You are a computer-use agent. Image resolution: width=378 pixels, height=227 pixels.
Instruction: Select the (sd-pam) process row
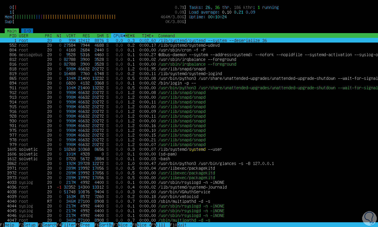tap(189, 154)
